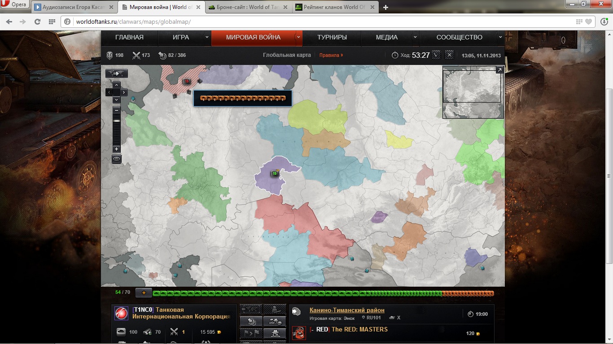Open Speed Dial grid icon

point(52,21)
